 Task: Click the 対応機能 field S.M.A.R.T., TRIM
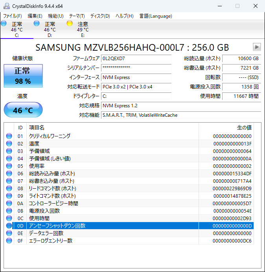click(x=181, y=115)
